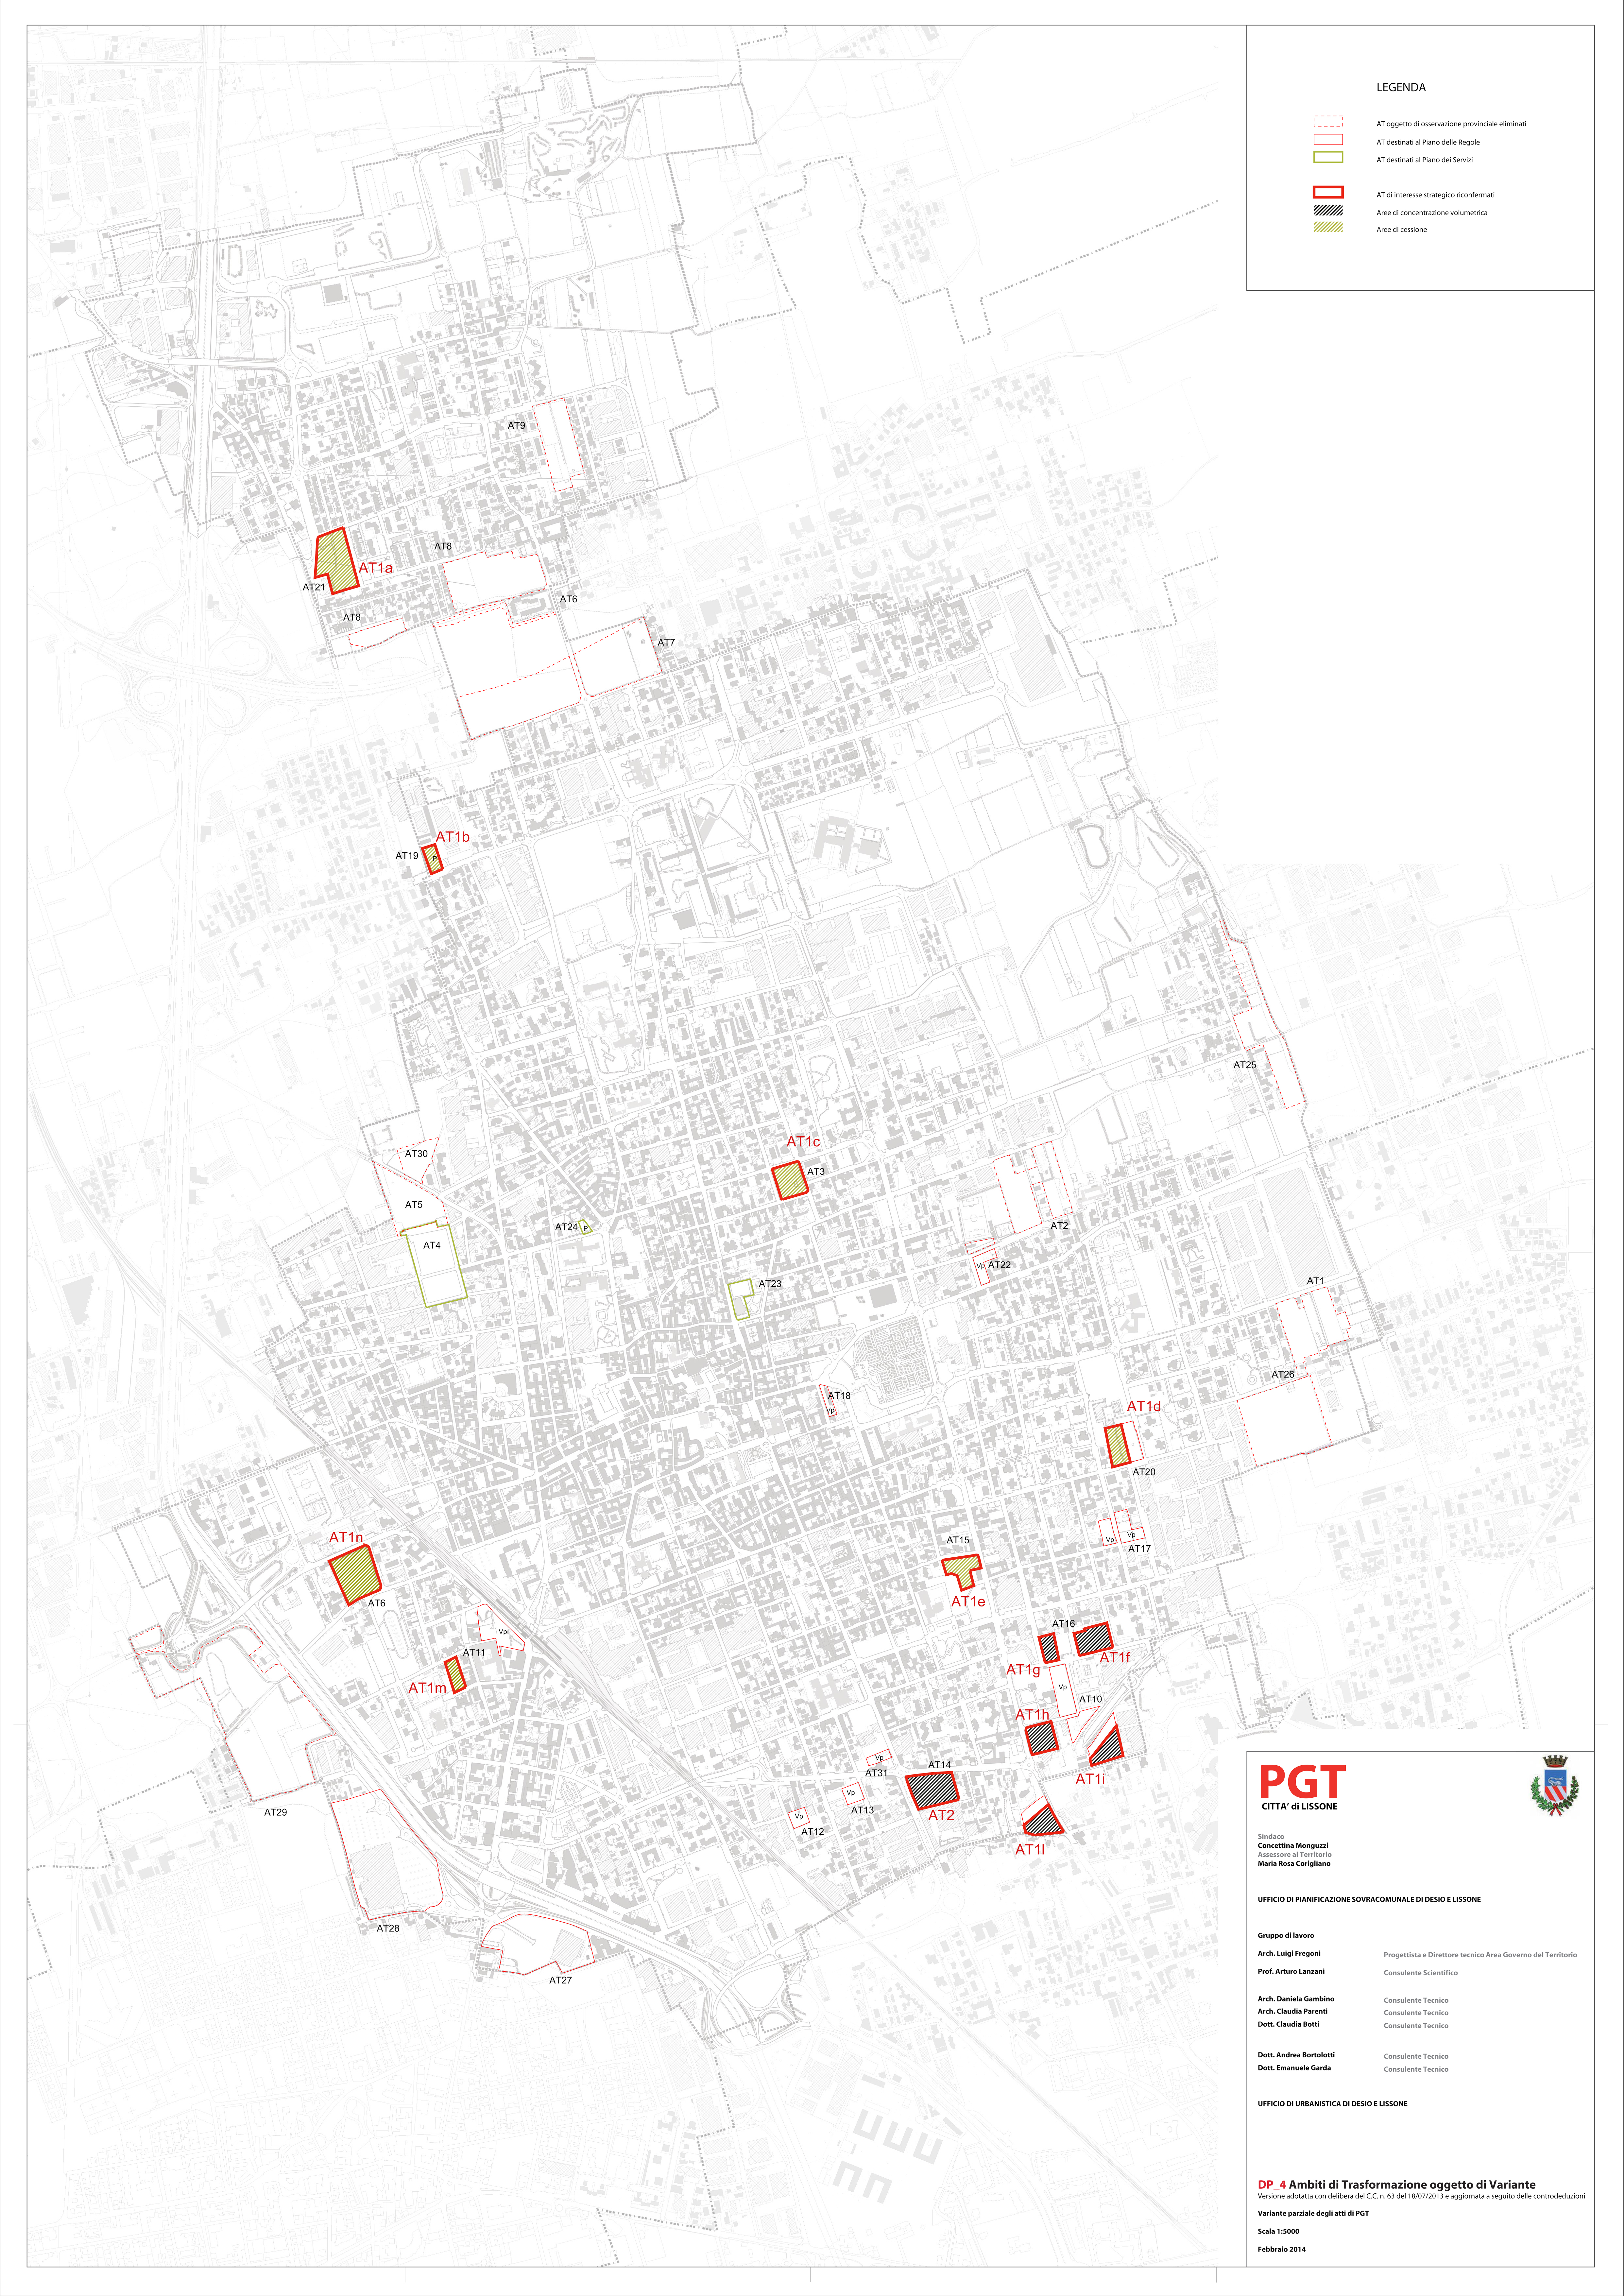Click the AT22 label
The image size is (1624, 2296).
[x=999, y=1265]
